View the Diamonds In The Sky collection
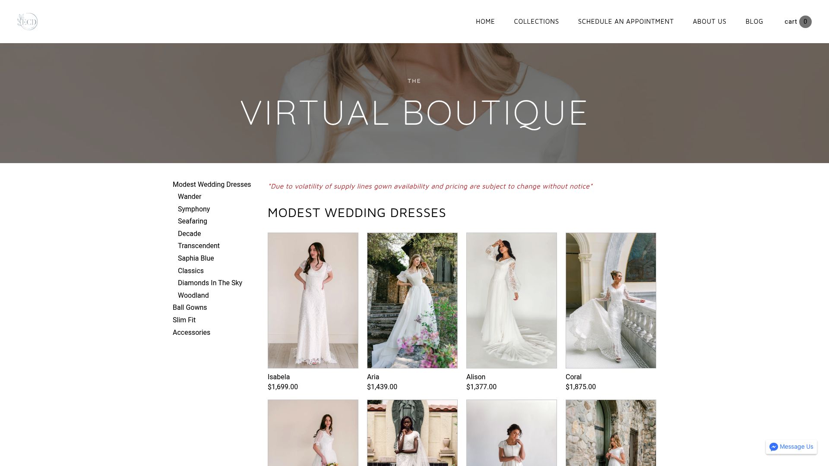 (x=209, y=283)
